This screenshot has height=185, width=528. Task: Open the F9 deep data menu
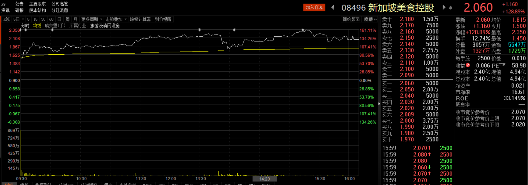coord(3,4)
